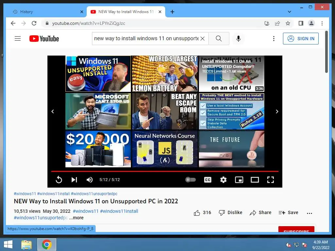Viewport: 335px width, 251px height.
Task: Click Chrome icon in taskbar
Action: point(46,244)
